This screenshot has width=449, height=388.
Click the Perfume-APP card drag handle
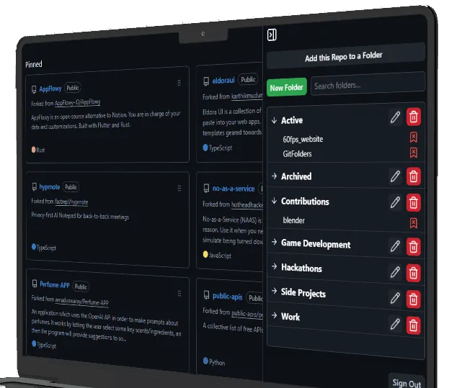(x=179, y=294)
